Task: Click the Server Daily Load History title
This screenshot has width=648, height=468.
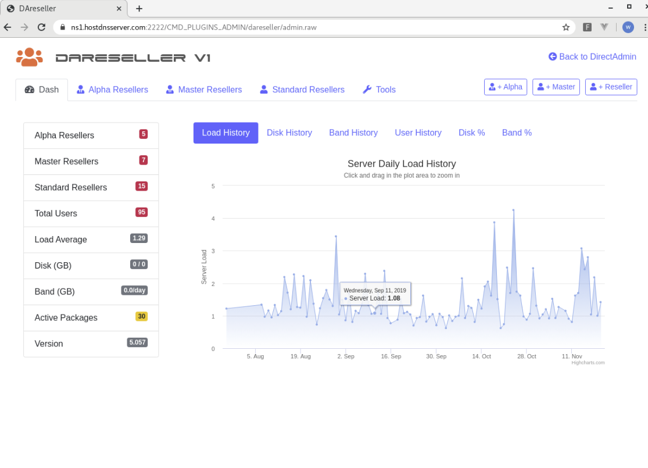Action: coord(402,164)
